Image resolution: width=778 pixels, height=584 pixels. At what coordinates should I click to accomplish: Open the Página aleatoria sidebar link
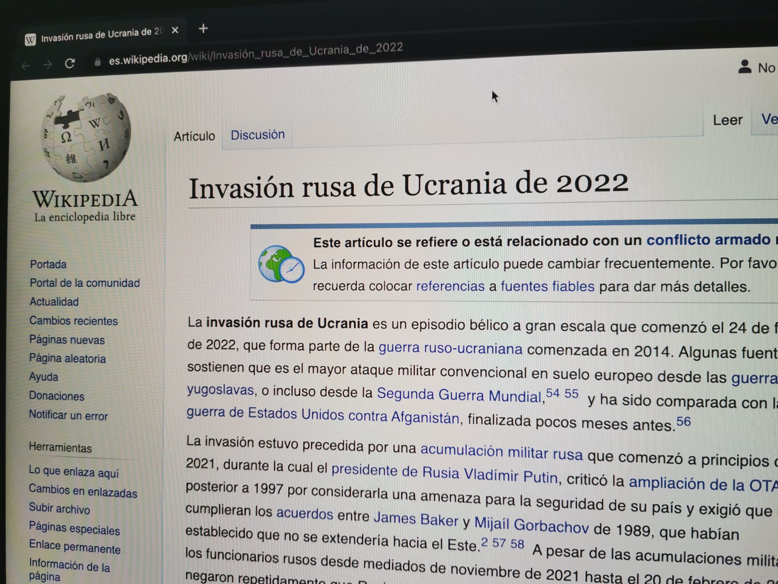coord(67,358)
